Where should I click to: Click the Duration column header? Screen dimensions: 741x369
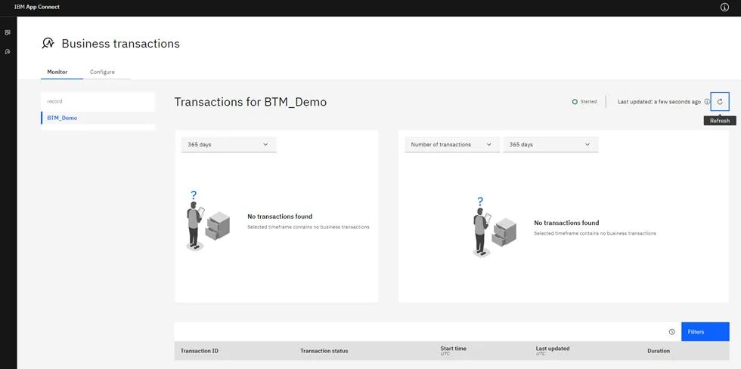coord(659,351)
